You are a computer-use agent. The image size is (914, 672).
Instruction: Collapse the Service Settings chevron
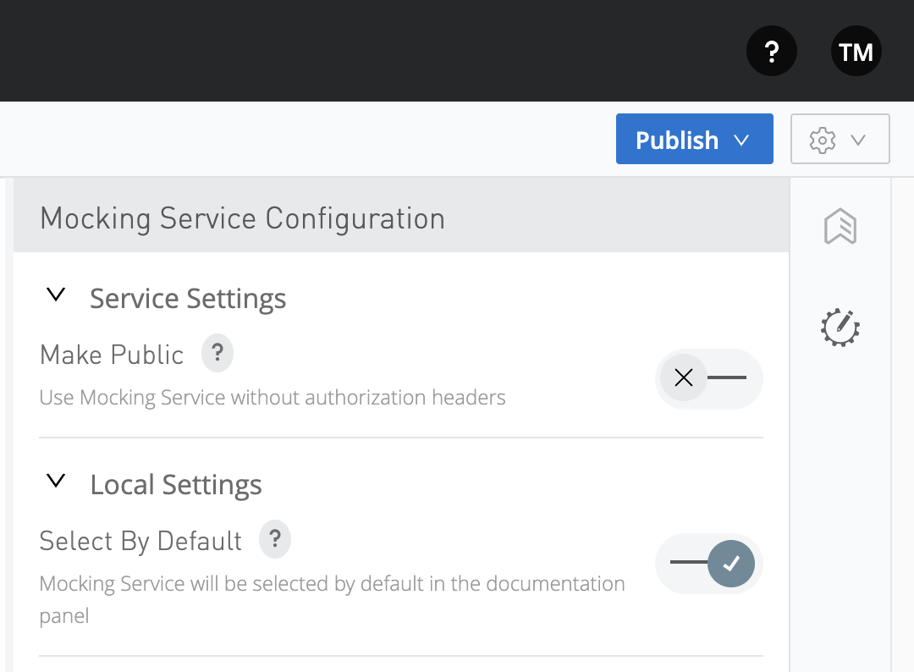[x=56, y=295]
